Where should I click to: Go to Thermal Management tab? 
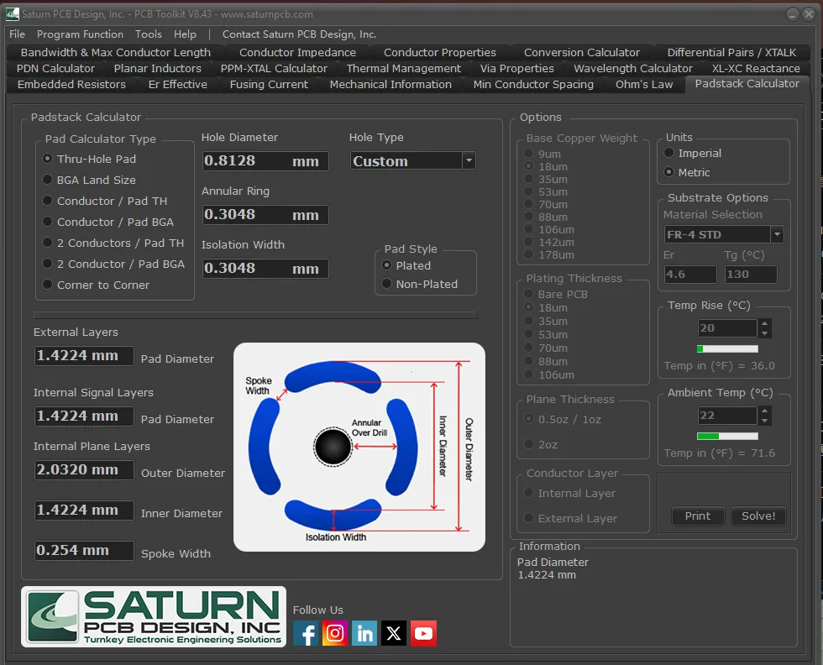(404, 68)
